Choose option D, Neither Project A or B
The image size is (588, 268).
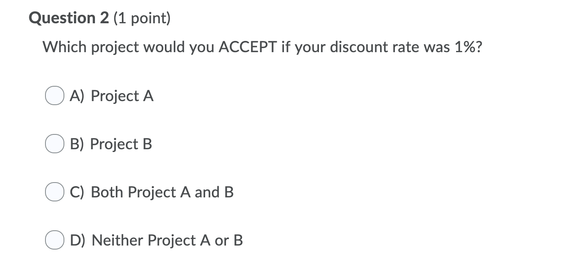(x=54, y=240)
